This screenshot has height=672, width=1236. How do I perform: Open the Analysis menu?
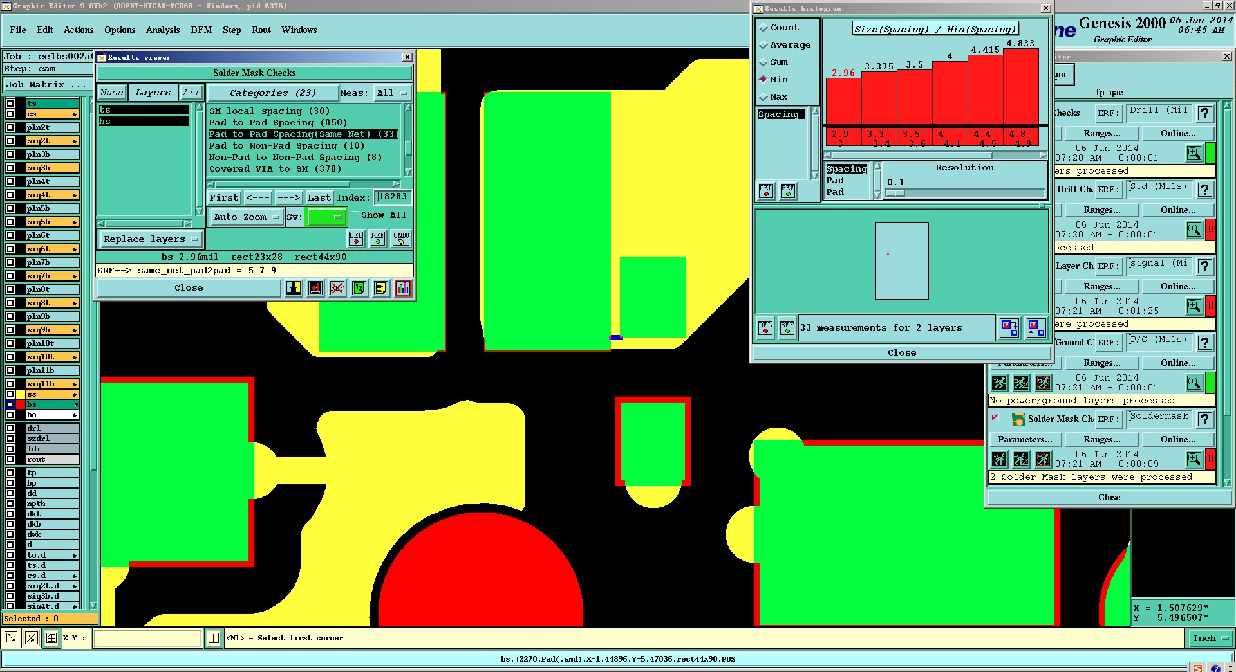click(x=163, y=30)
